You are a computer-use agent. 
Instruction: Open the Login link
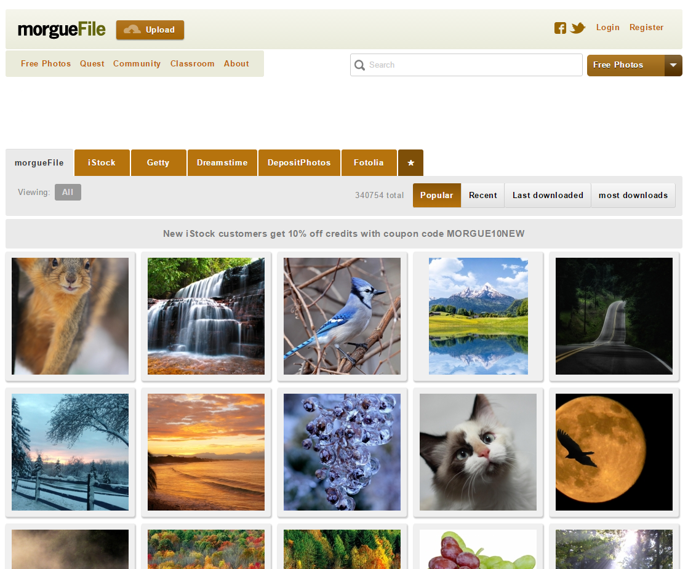click(608, 27)
